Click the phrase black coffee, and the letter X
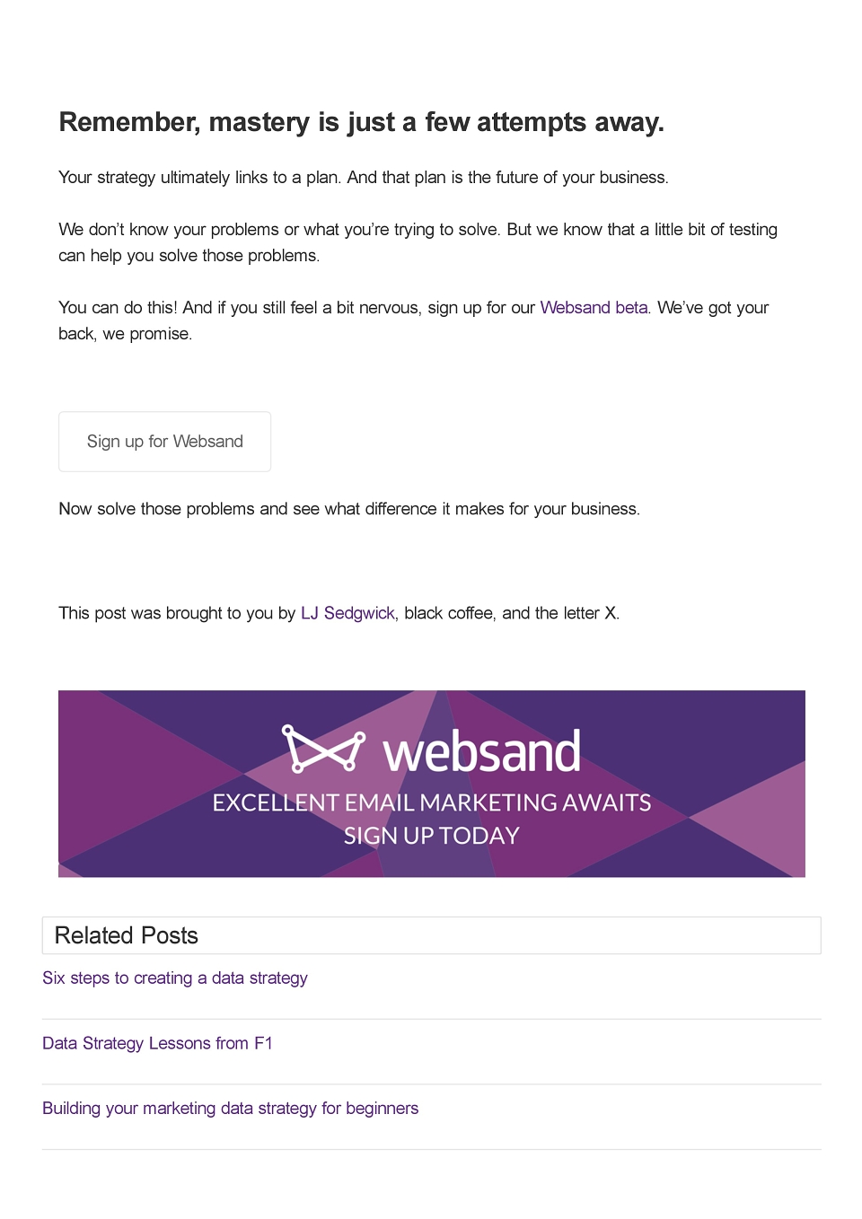The image size is (862, 1219). pos(512,613)
